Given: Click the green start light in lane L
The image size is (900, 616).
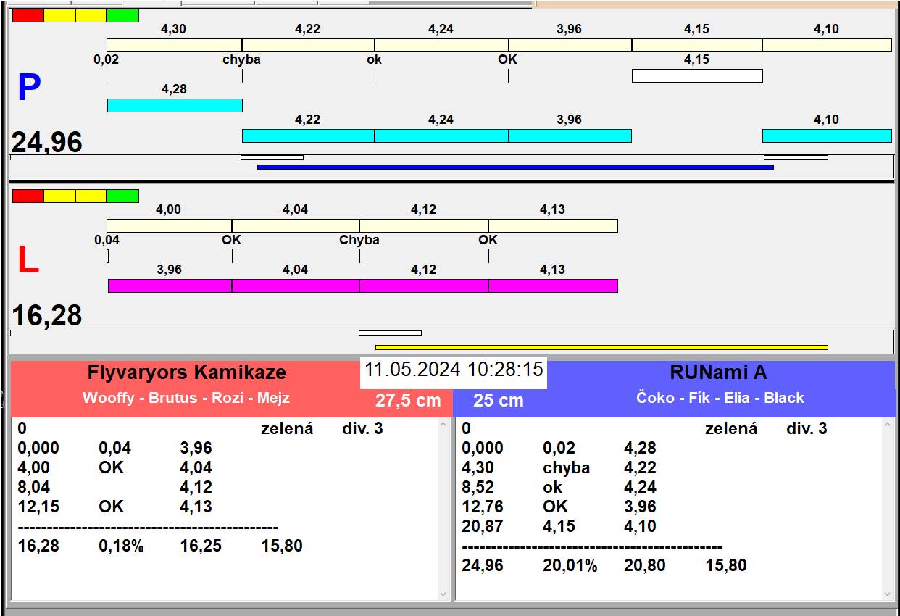Looking at the screenshot, I should (122, 196).
